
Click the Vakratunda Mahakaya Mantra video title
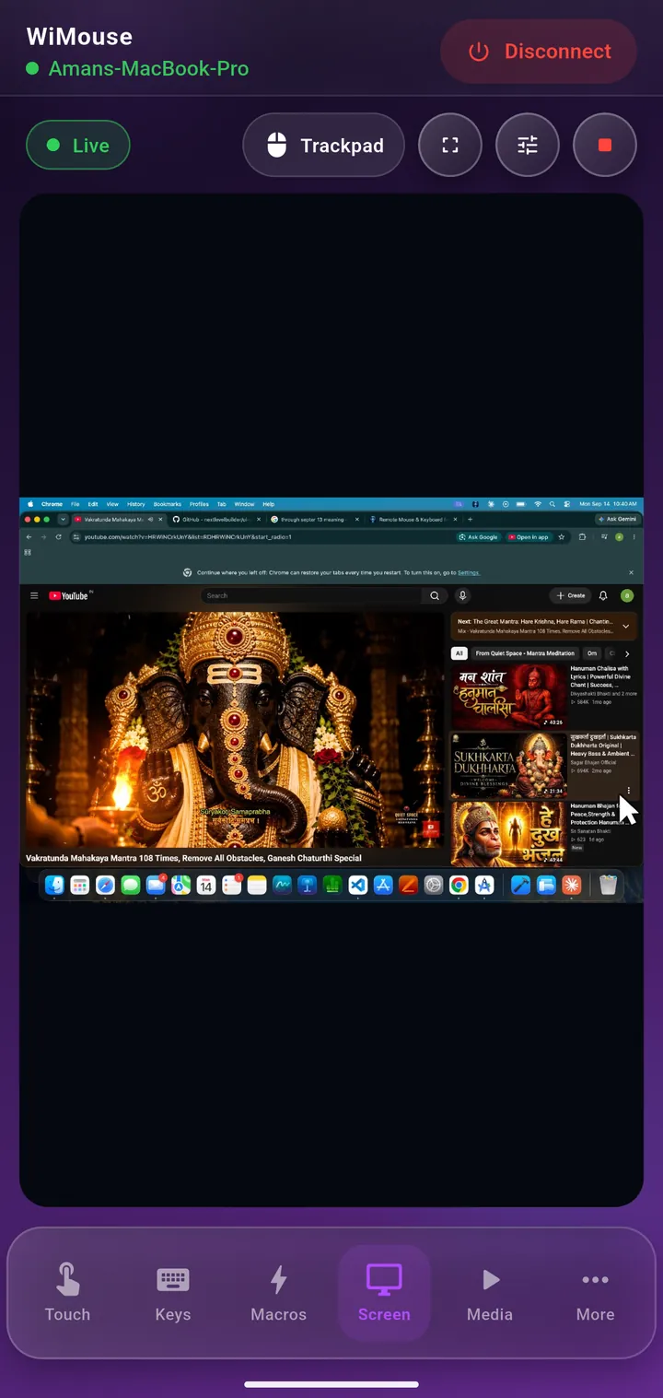[x=193, y=858]
